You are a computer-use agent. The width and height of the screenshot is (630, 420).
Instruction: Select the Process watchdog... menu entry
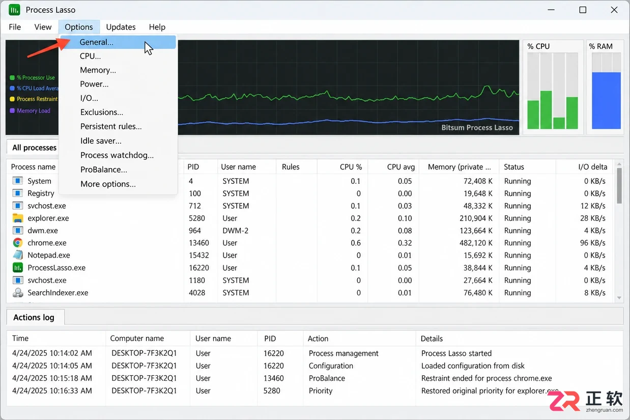[x=118, y=155]
